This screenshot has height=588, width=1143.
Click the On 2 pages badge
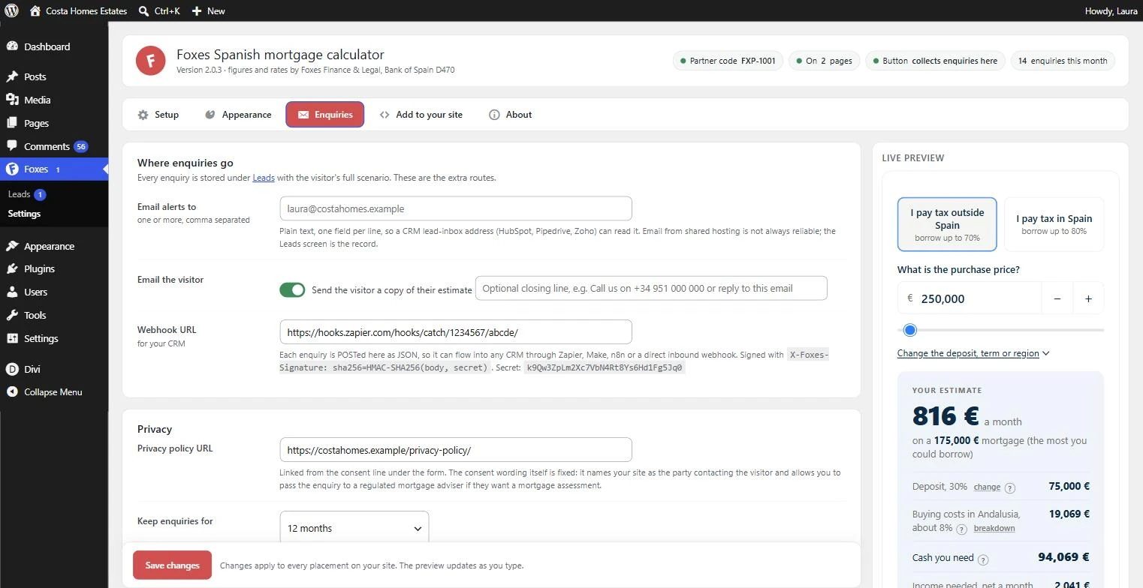click(825, 61)
